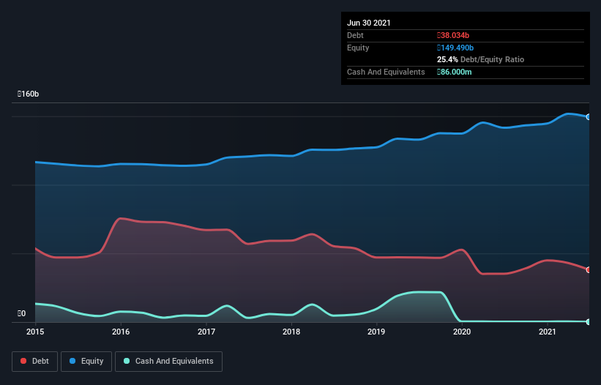Viewport: 601px width, 385px height.
Task: Click the 0 y-axis label
Action: tap(21, 313)
